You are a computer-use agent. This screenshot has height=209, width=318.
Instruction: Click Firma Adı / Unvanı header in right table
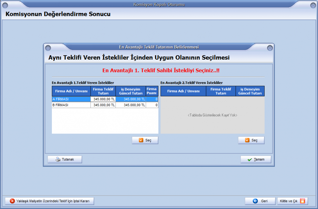point(183,91)
